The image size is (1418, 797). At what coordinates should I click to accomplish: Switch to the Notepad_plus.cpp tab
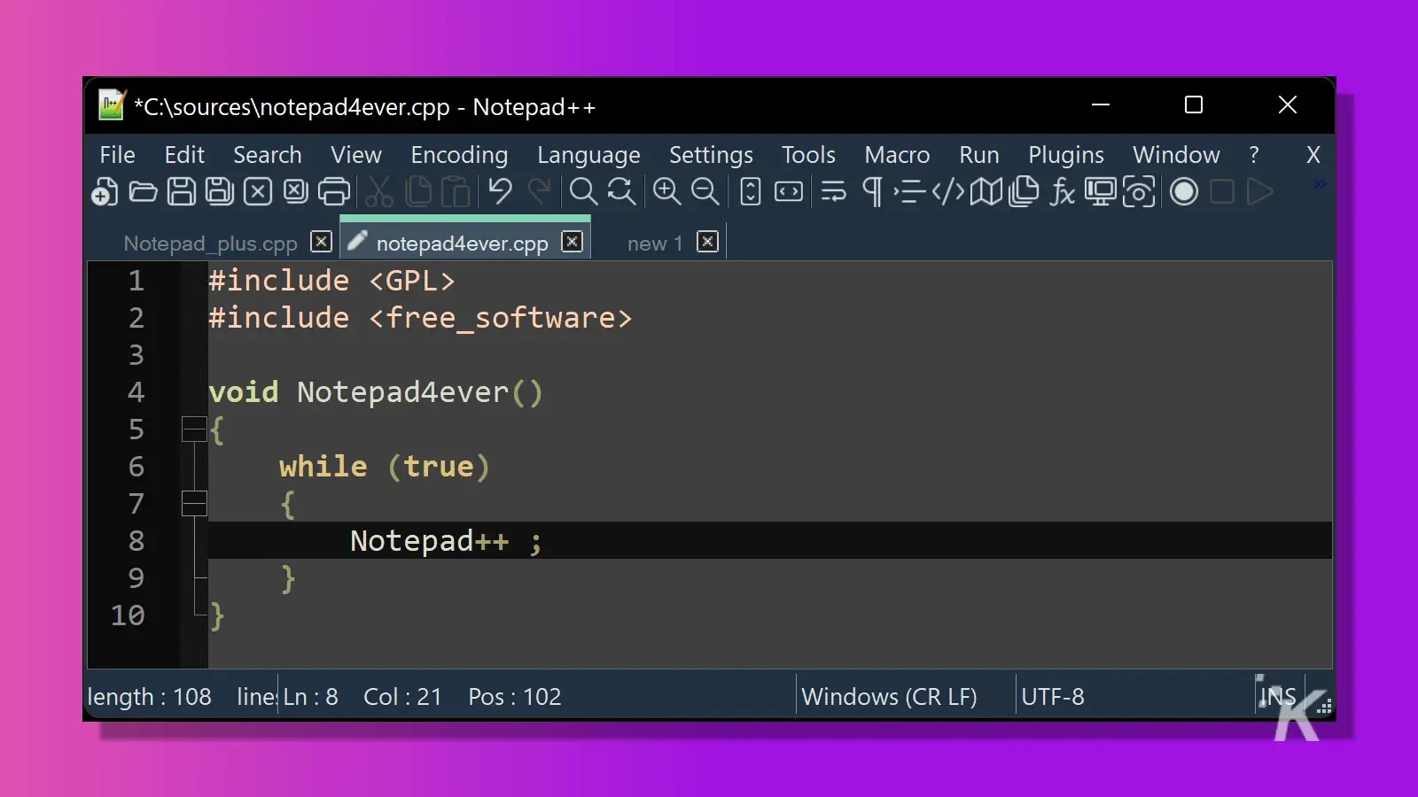[x=210, y=243]
